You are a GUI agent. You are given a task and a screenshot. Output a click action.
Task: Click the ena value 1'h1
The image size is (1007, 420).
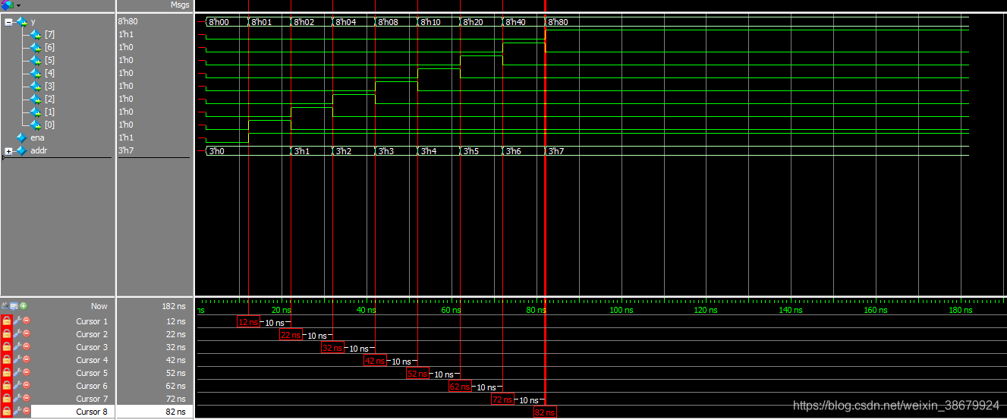coord(126,137)
